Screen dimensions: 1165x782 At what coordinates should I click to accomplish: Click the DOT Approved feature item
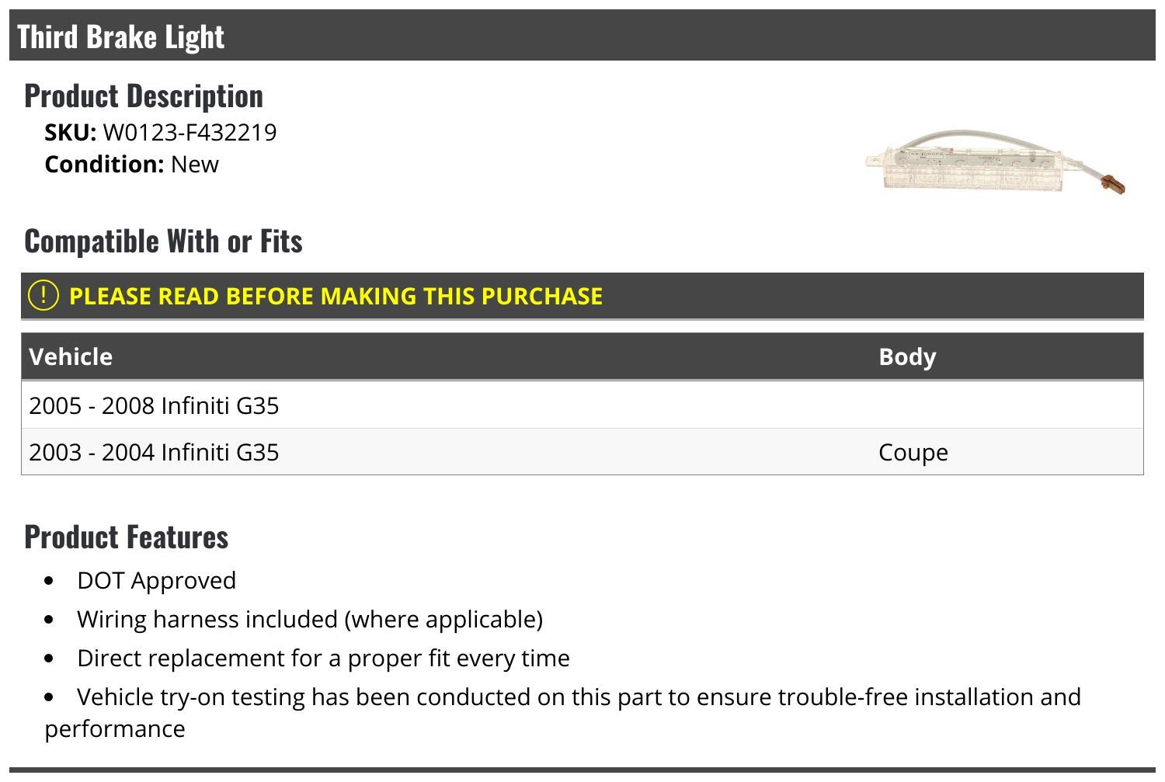click(156, 580)
